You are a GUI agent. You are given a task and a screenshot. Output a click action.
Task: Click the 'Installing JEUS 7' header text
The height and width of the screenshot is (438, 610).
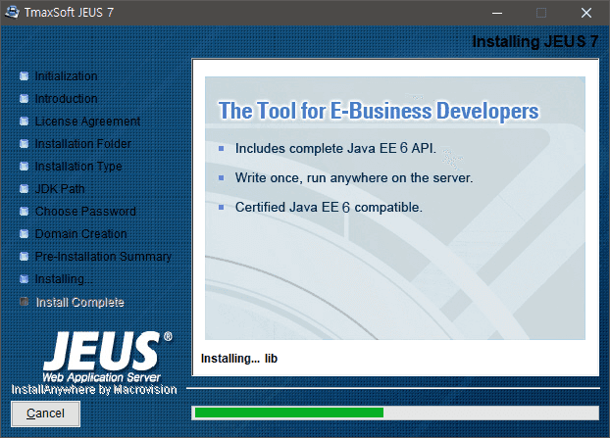535,41
